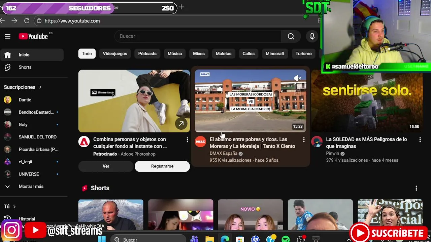Open options menu for the Photoshop ad

[x=187, y=140]
